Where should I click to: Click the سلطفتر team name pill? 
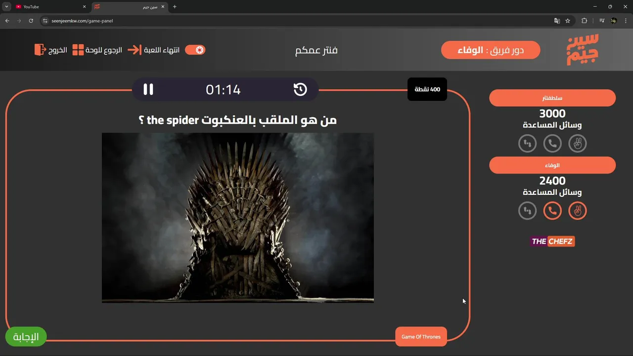tap(552, 98)
